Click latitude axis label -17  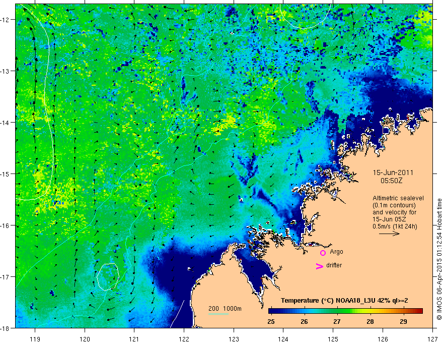6,277
